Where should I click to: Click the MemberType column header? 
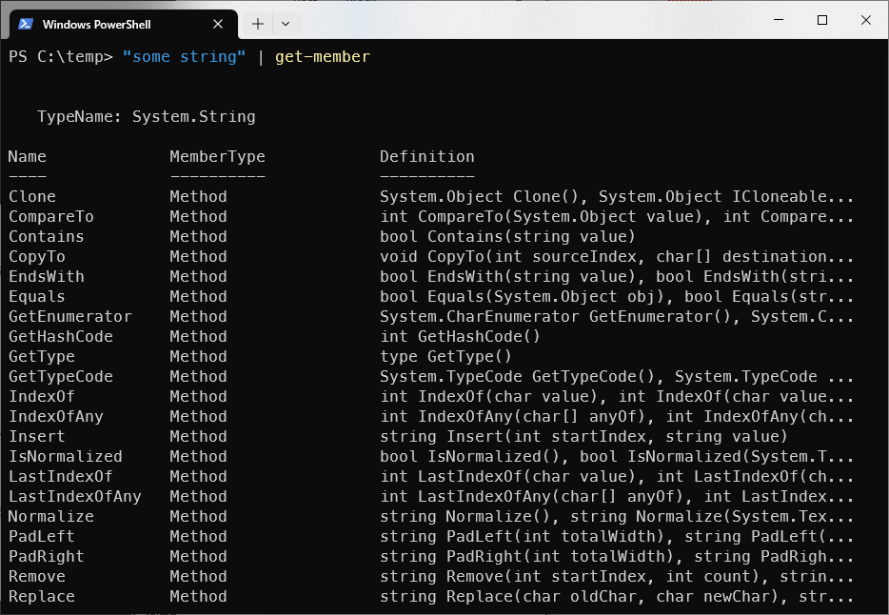(x=217, y=157)
